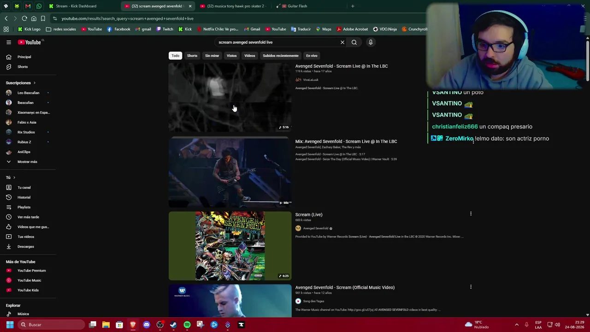The image size is (590, 332).
Task: Open the volume control in system tray
Action: (557, 325)
